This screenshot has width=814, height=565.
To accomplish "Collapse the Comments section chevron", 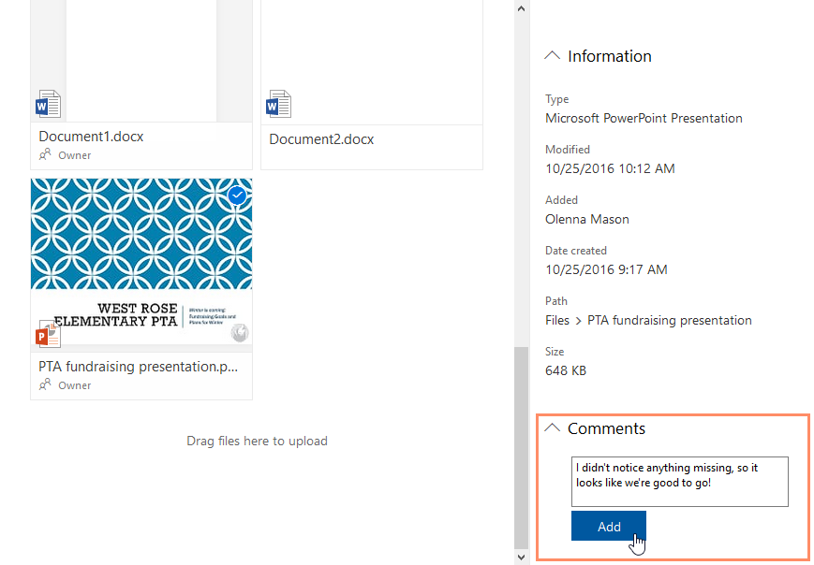I will (x=553, y=428).
